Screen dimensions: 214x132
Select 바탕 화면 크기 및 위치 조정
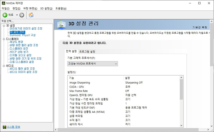pos(25,58)
